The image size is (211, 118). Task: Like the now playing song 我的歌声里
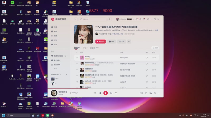tap(71, 93)
